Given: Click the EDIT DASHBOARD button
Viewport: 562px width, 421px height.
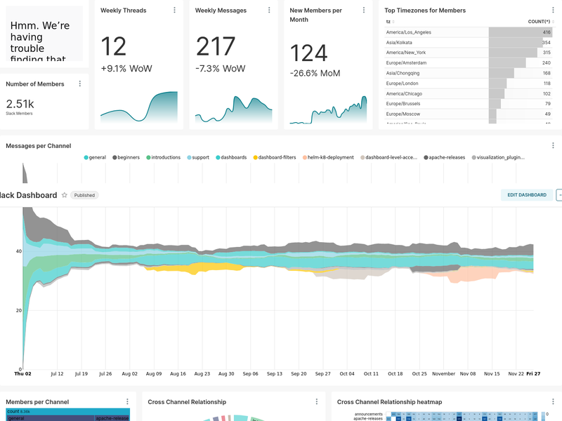Looking at the screenshot, I should [525, 194].
